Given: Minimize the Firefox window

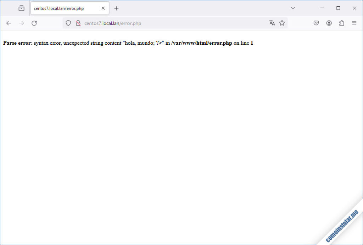Looking at the screenshot, I should coord(322,8).
